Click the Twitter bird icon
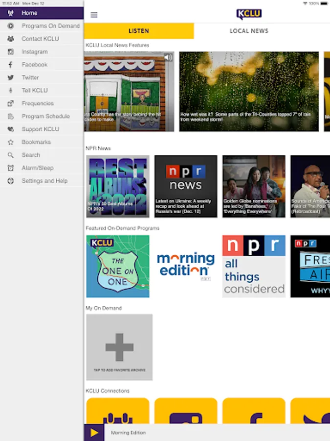The width and height of the screenshot is (330, 441). [10, 77]
